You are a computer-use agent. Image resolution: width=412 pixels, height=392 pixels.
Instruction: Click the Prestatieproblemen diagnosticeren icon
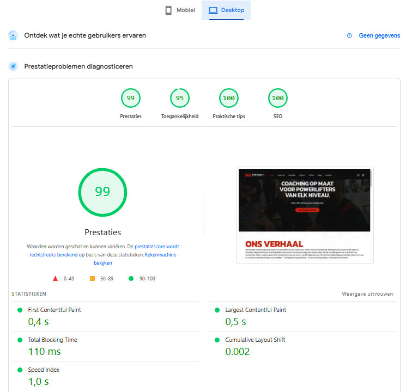[13, 66]
